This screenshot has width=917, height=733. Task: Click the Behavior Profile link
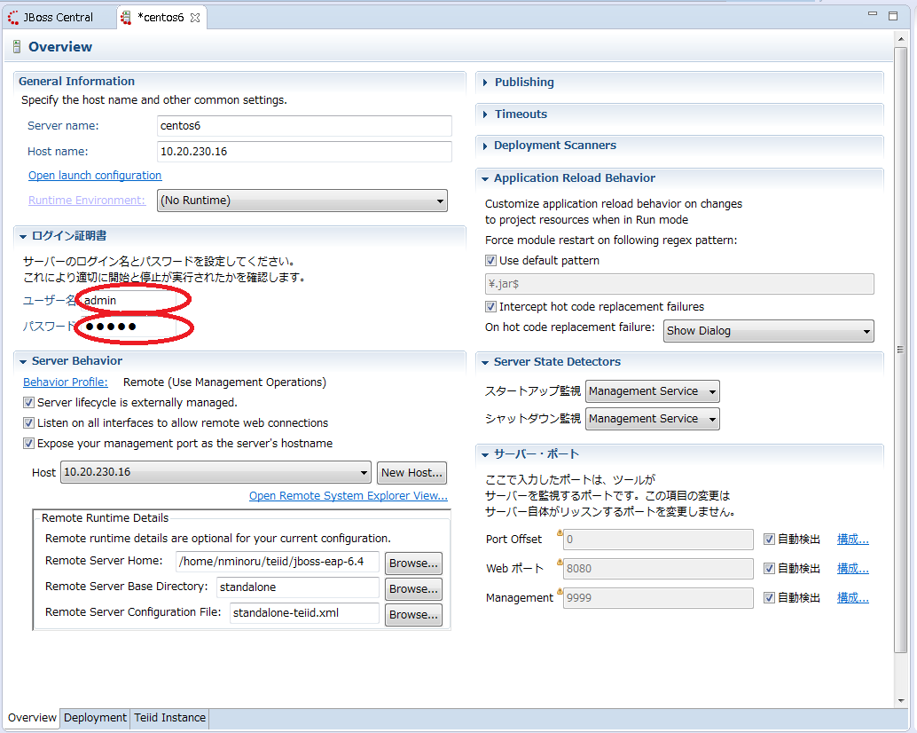pos(66,382)
